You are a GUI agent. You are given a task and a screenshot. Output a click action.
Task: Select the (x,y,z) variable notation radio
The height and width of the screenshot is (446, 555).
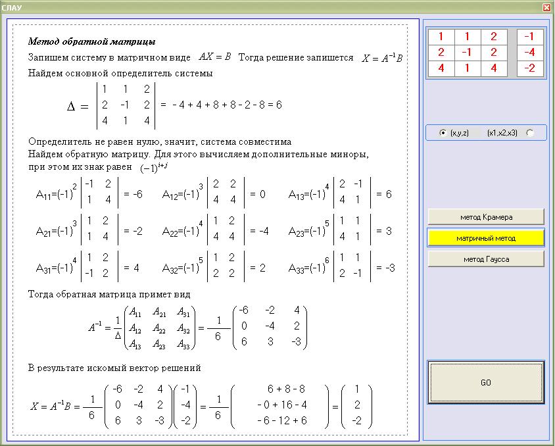click(x=443, y=133)
